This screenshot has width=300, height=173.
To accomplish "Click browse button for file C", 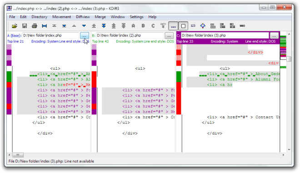I will [x=274, y=35].
